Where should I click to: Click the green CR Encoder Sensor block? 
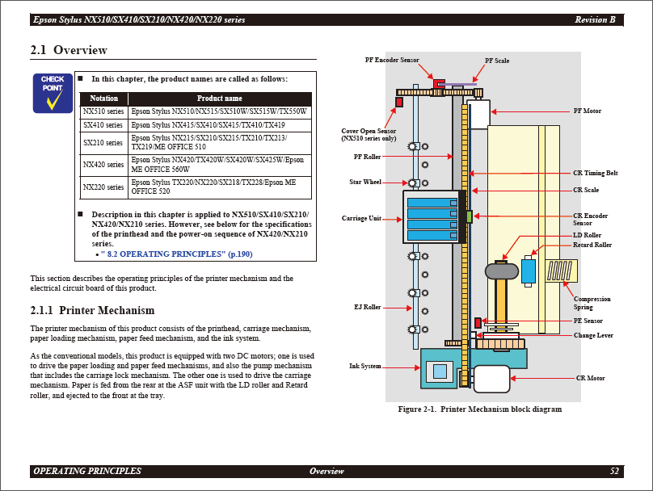tap(469, 216)
